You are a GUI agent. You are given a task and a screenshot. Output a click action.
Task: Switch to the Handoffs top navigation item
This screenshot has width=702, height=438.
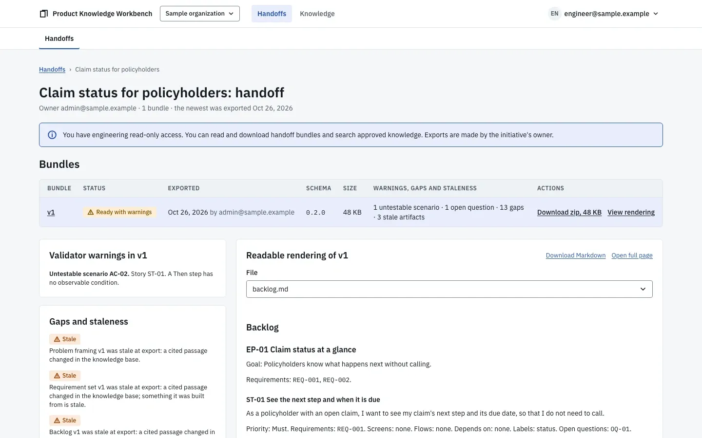point(272,14)
